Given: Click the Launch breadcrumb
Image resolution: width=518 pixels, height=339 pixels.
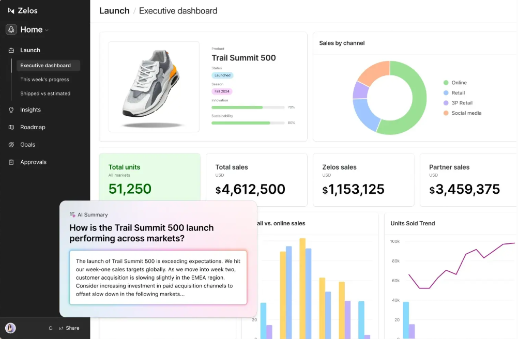Looking at the screenshot, I should pyautogui.click(x=114, y=10).
